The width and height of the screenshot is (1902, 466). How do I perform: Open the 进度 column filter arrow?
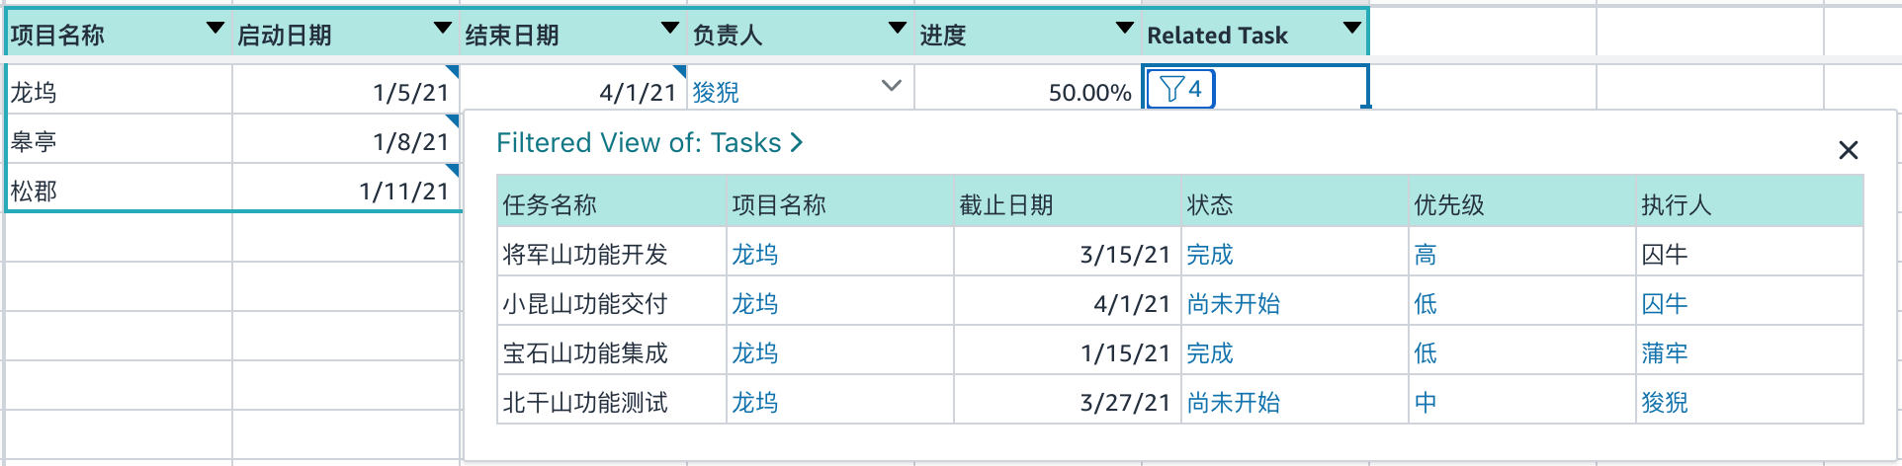[1124, 29]
